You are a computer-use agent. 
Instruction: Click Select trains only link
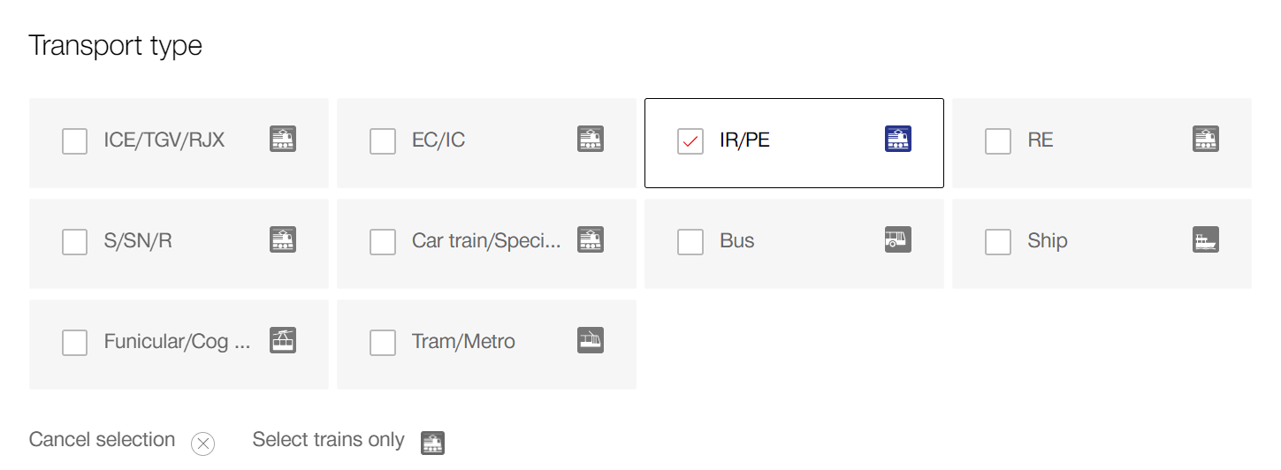(328, 440)
